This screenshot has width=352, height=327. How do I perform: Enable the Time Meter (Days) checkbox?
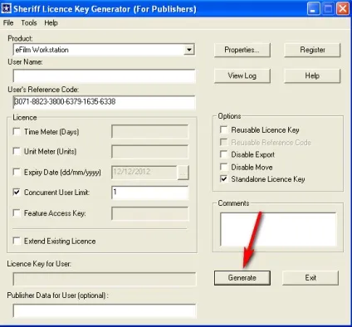(x=17, y=132)
